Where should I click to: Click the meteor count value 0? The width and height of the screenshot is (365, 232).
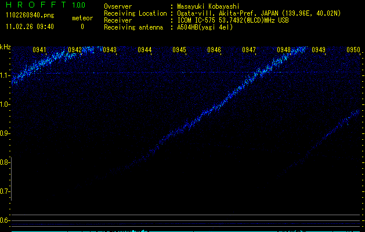coord(82,27)
